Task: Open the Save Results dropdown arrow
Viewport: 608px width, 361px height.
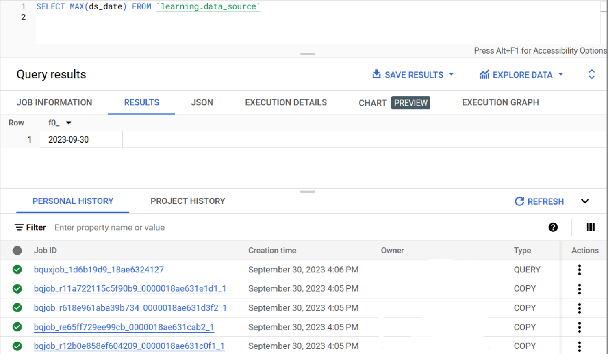Action: (451, 74)
